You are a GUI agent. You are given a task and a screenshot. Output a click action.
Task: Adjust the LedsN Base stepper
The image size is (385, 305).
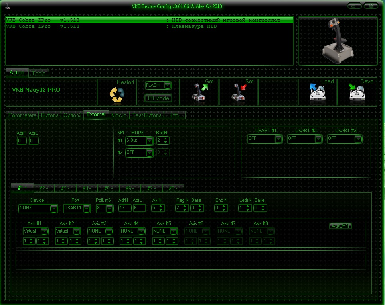(260, 208)
